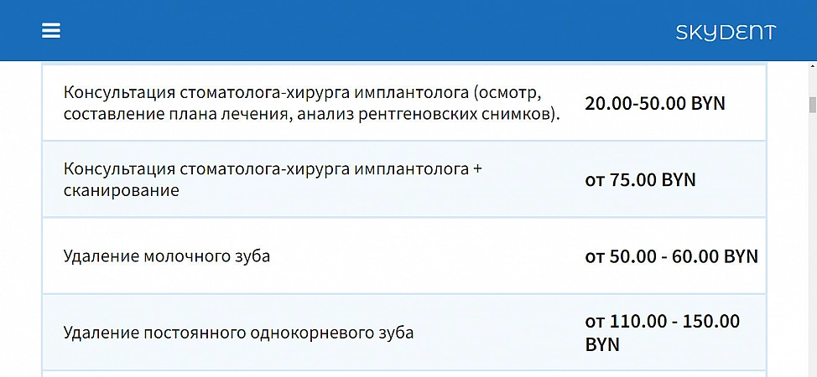The height and width of the screenshot is (377, 817).
Task: Click the 20.00-50.00 BYN price
Action: 654,104
